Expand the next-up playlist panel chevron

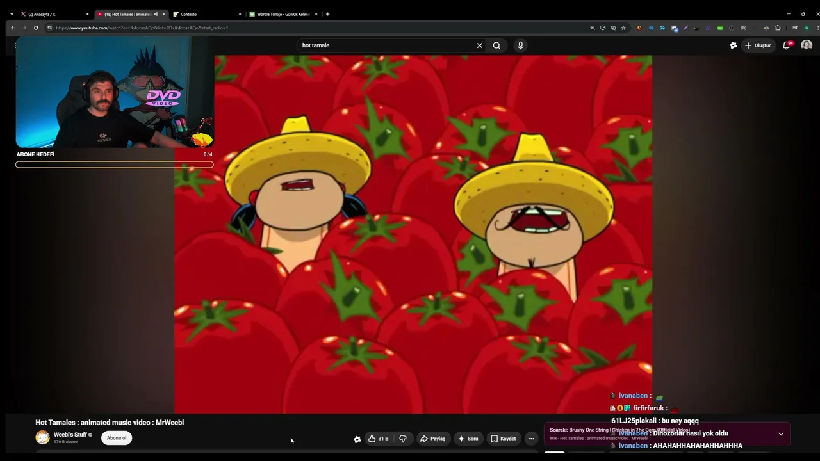[781, 434]
